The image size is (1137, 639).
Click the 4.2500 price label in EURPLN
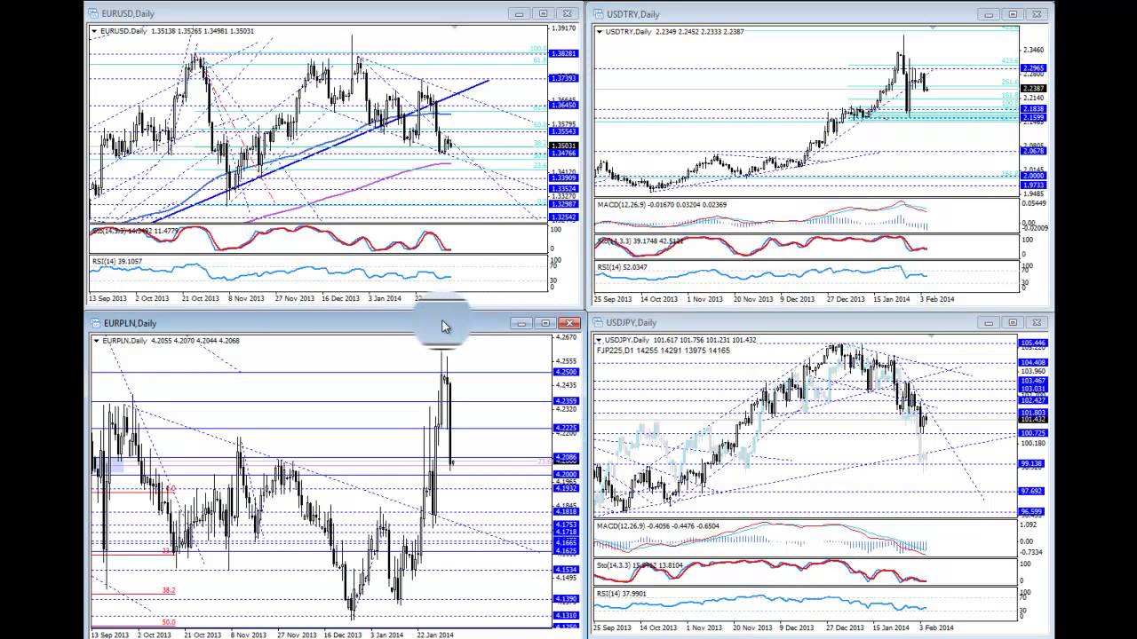[x=566, y=372]
